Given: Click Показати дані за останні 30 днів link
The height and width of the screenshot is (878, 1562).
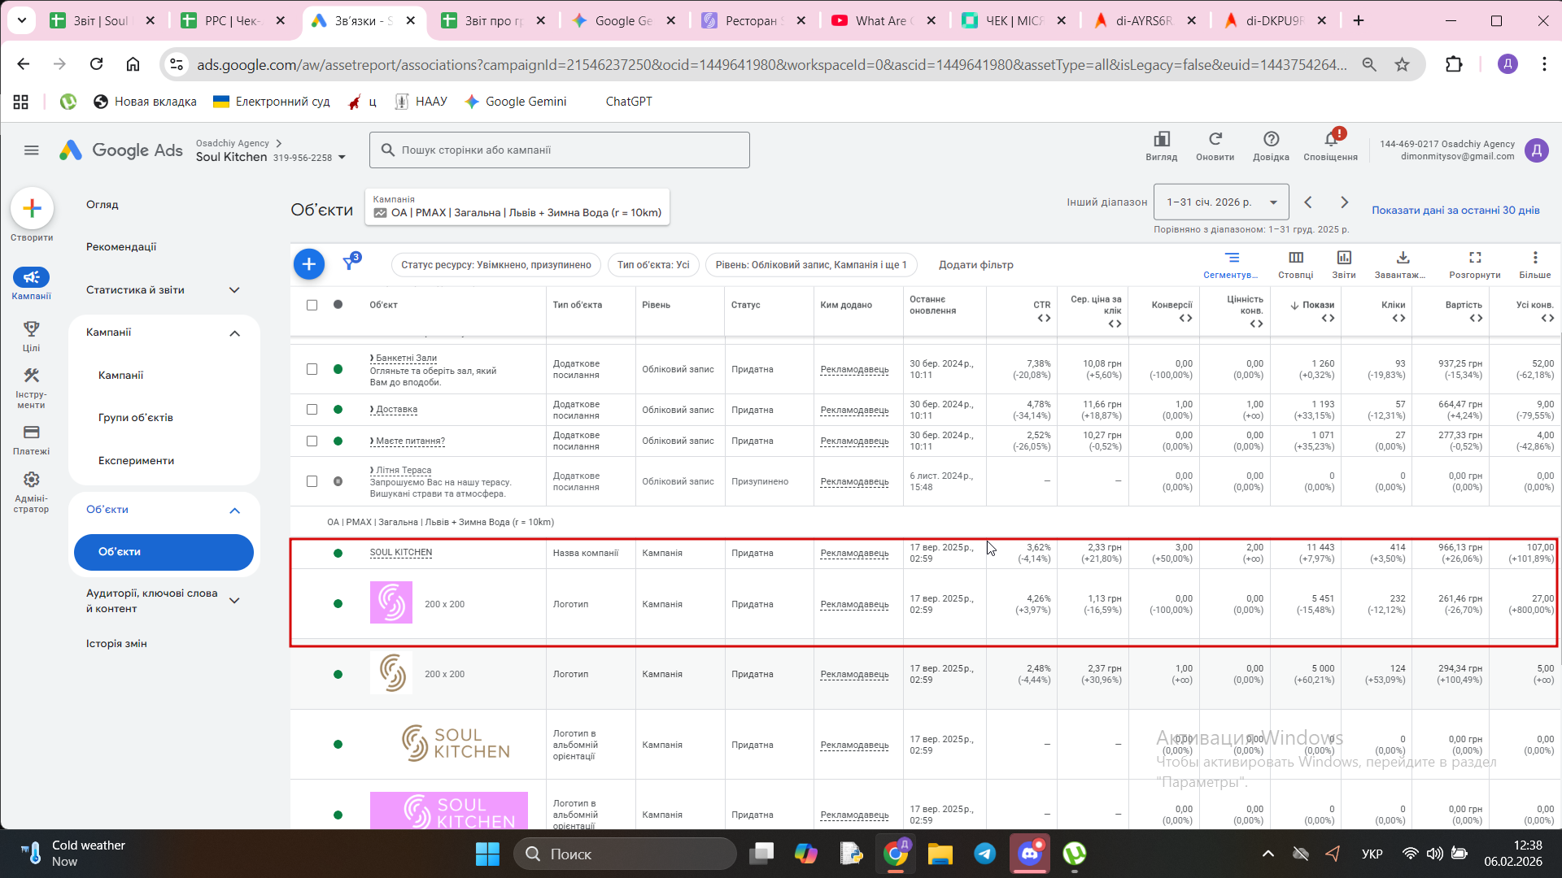Looking at the screenshot, I should tap(1455, 211).
